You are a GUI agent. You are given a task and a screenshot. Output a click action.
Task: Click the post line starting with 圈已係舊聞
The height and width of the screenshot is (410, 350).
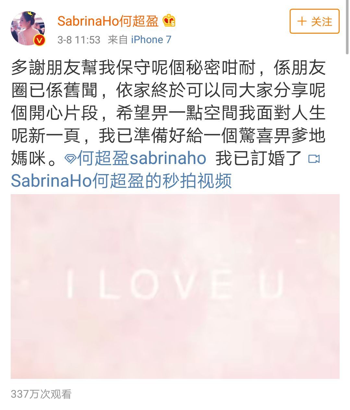pos(168,91)
